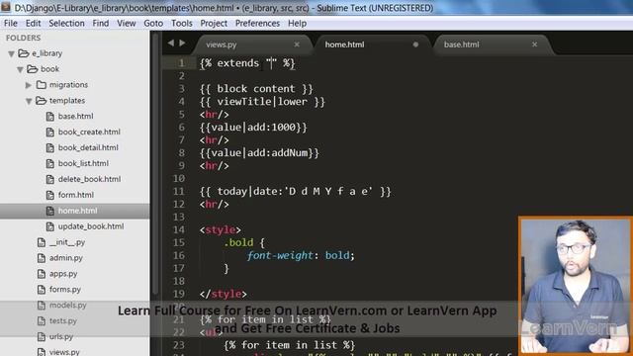The width and height of the screenshot is (633, 356).
Task: Open admin.py from the sidebar
Action: point(66,258)
